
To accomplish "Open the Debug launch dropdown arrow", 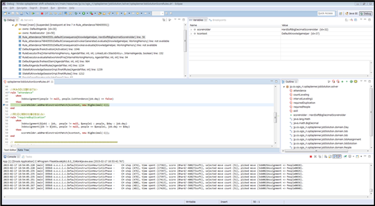I will pos(80,13).
